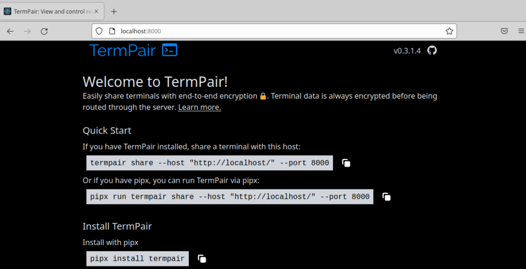Close the TermPair browser tab

(x=96, y=11)
